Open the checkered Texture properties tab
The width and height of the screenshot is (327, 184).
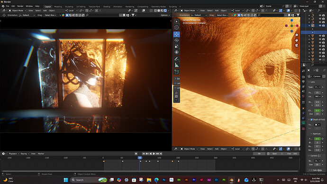point(303,129)
